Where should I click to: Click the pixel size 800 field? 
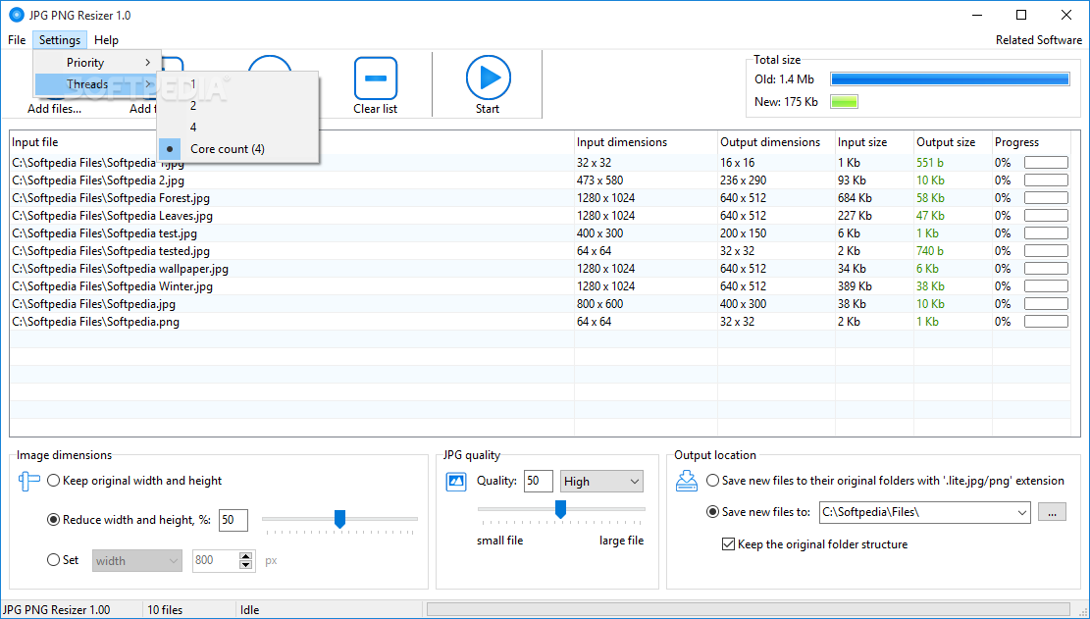216,561
